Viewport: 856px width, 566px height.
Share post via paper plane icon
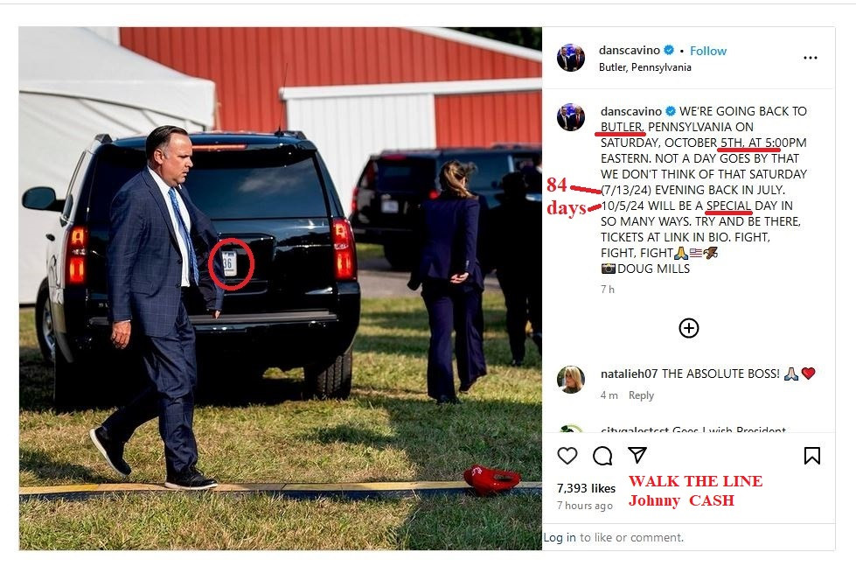(637, 455)
